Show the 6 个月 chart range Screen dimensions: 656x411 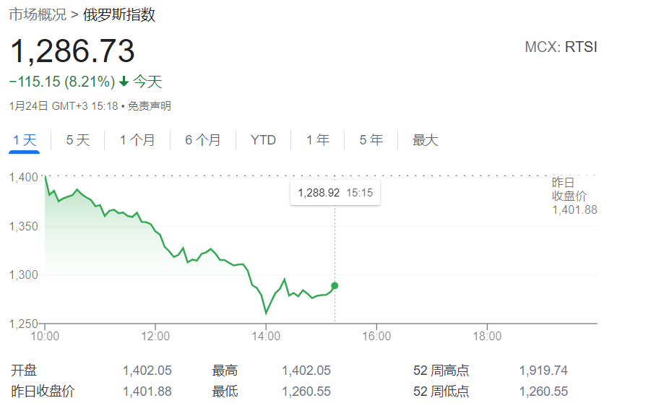pyautogui.click(x=203, y=140)
